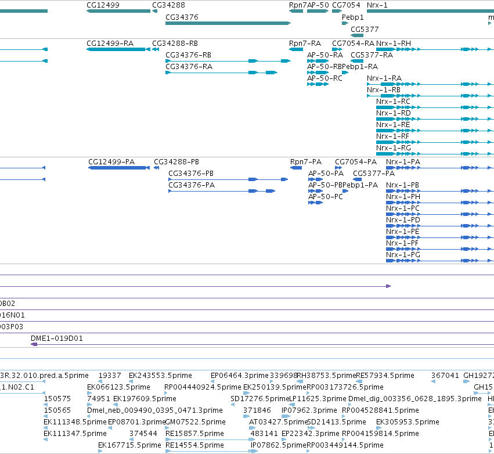Select the Nrx-1-RG transcript label
The height and width of the screenshot is (454, 494).
tap(393, 148)
